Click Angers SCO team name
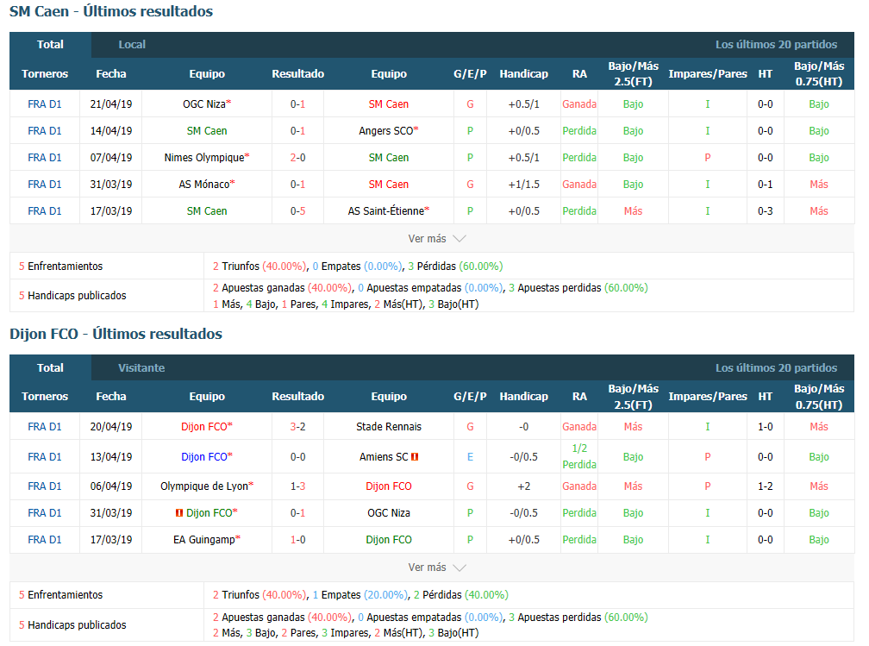Viewport: 869px width, 646px height. pyautogui.click(x=385, y=131)
